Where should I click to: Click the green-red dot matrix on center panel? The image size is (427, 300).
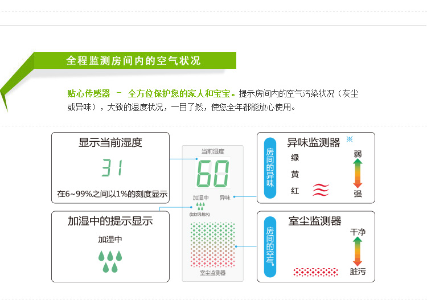(x=212, y=244)
